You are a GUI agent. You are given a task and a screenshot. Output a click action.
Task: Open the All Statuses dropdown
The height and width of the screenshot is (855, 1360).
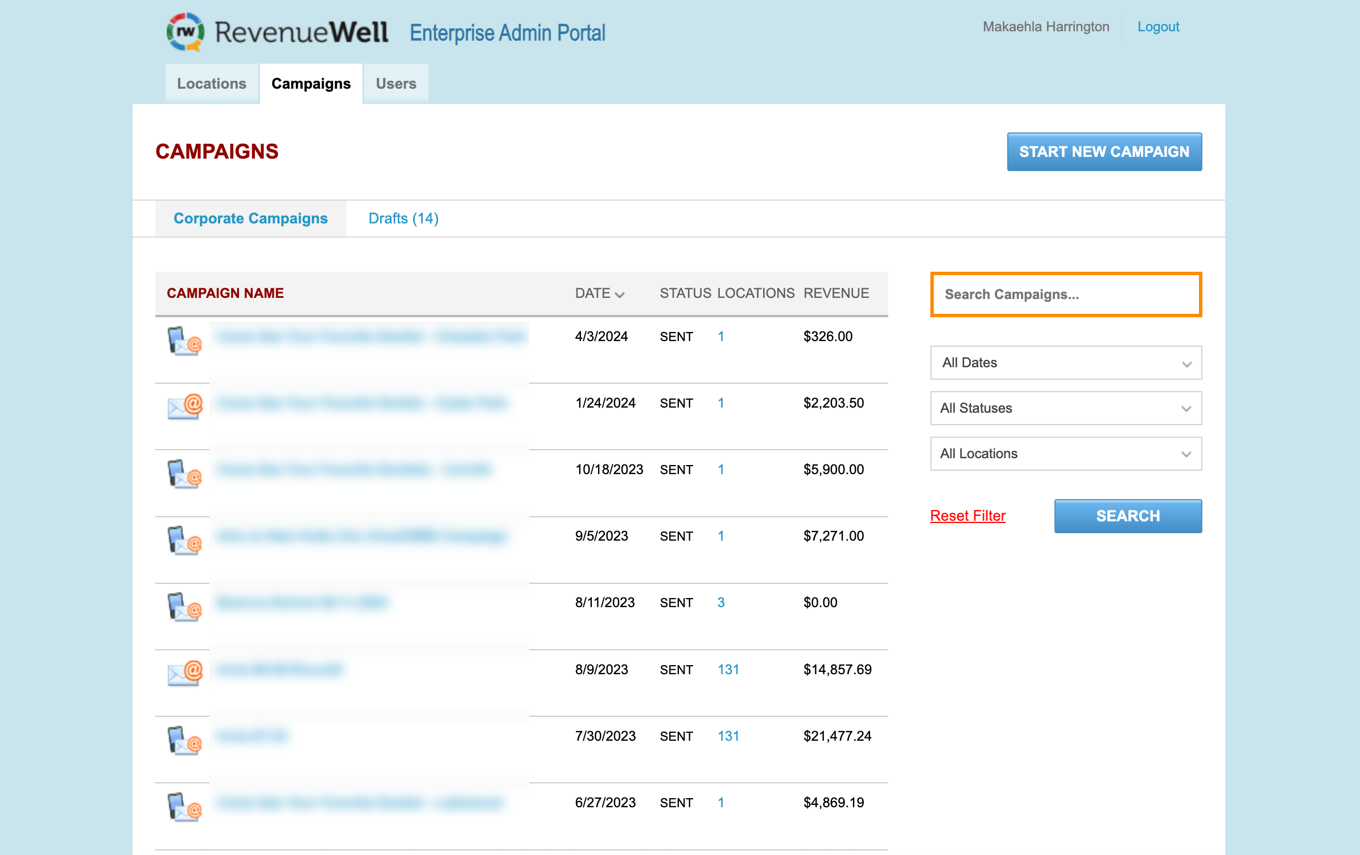click(1066, 408)
